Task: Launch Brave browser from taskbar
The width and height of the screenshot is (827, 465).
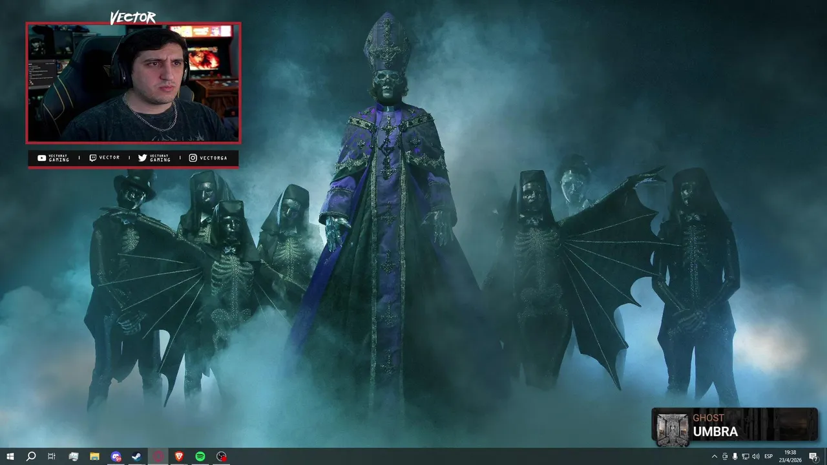Action: pyautogui.click(x=179, y=457)
